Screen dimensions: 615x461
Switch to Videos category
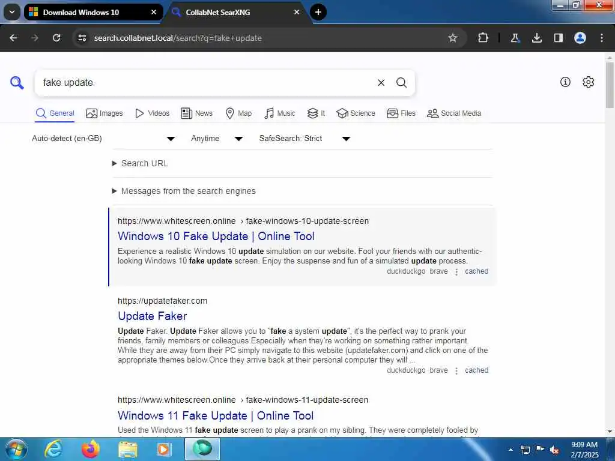152,113
